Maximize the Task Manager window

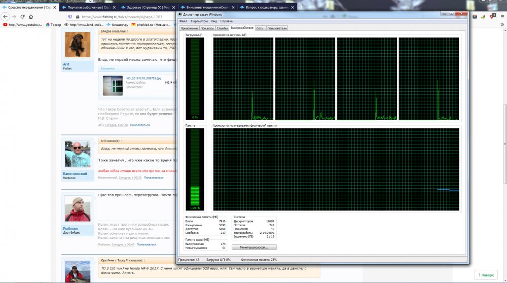451,13
